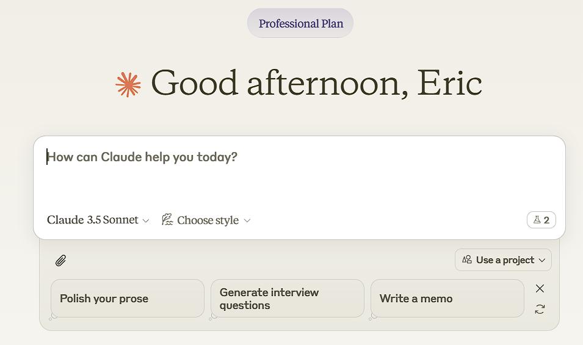583x345 pixels.
Task: Dismiss the prompt suggestions with the X
Action: 540,288
